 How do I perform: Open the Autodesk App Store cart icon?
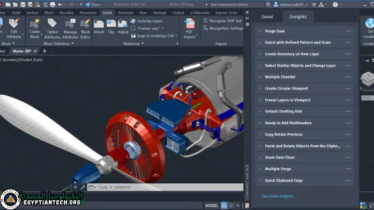[x=314, y=4]
